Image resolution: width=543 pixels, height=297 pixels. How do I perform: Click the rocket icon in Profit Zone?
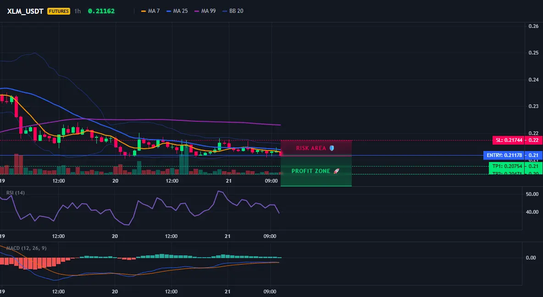click(x=336, y=171)
